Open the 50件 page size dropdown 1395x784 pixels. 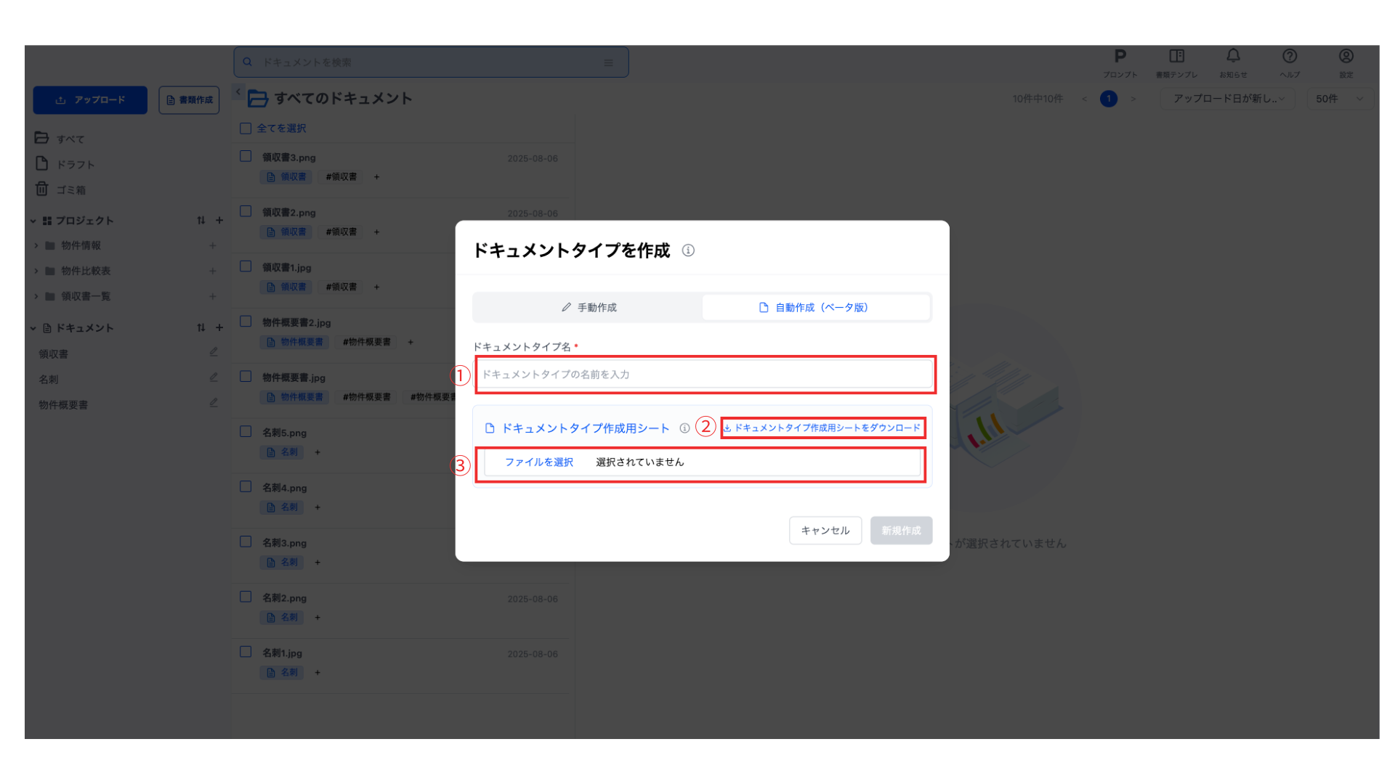[x=1338, y=99]
